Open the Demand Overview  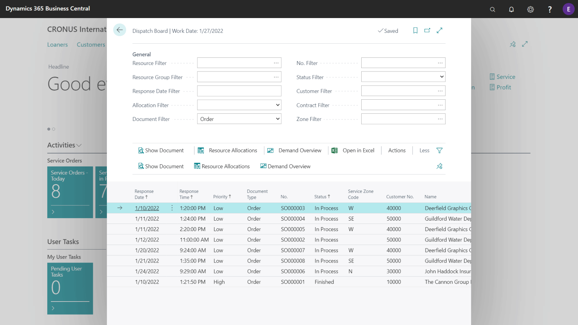click(x=299, y=150)
